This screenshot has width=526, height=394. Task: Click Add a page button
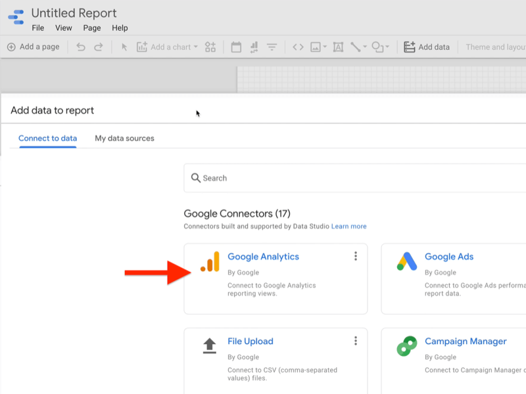click(x=34, y=47)
